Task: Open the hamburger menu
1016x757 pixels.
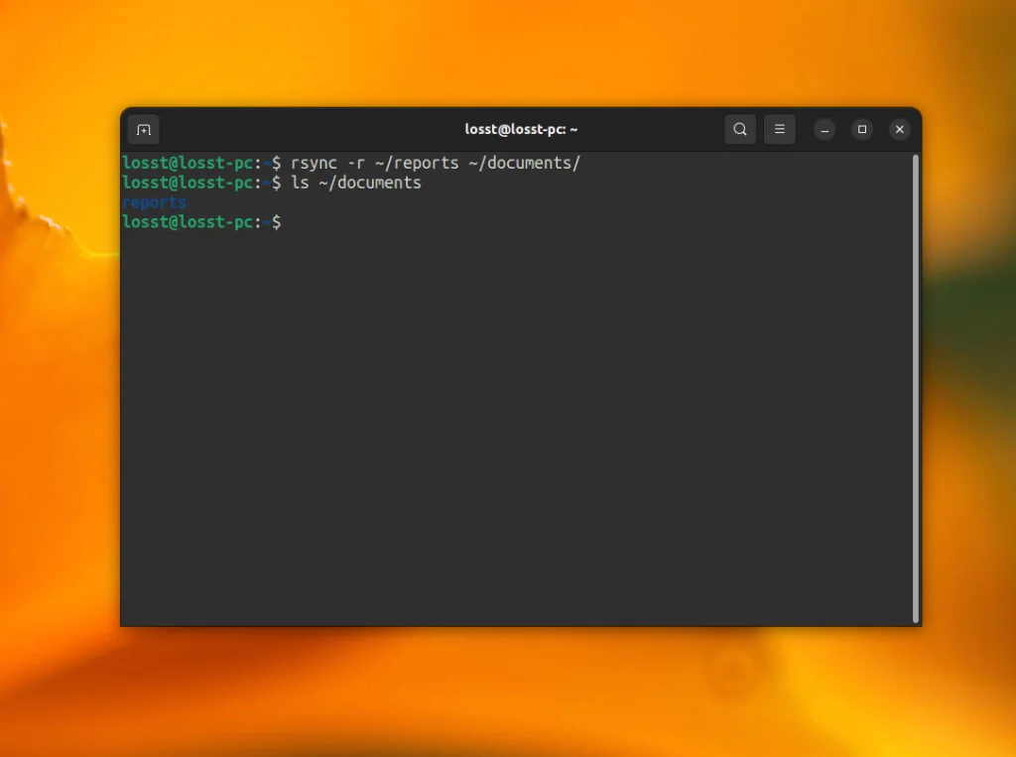Action: point(780,130)
